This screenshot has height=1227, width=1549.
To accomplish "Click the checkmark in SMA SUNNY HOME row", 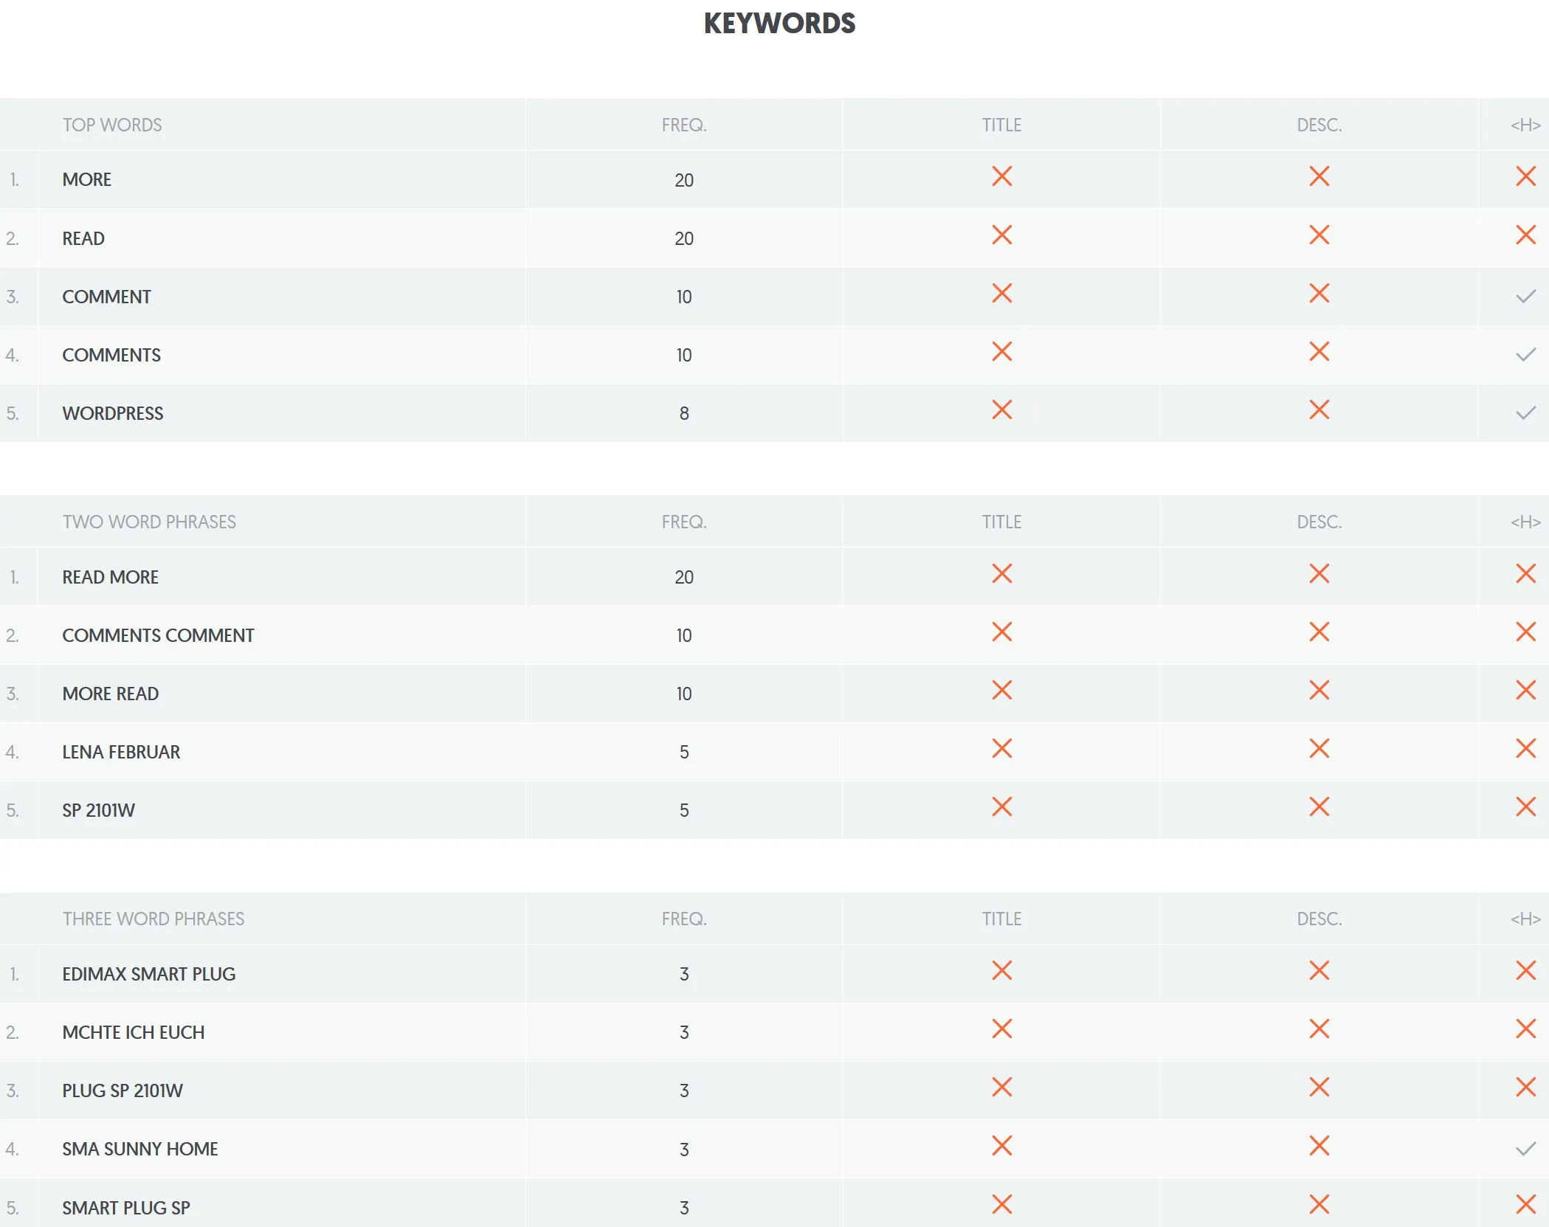I will pos(1525,1149).
